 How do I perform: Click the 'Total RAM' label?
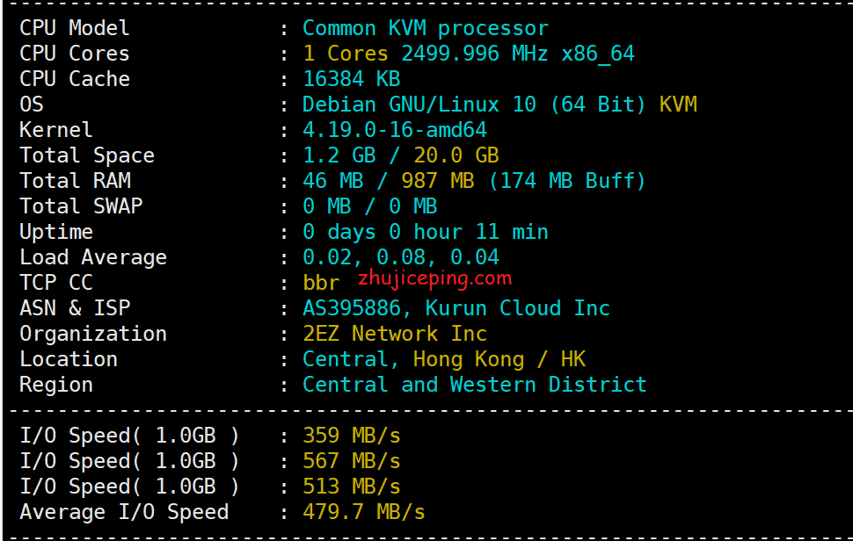[x=75, y=180]
